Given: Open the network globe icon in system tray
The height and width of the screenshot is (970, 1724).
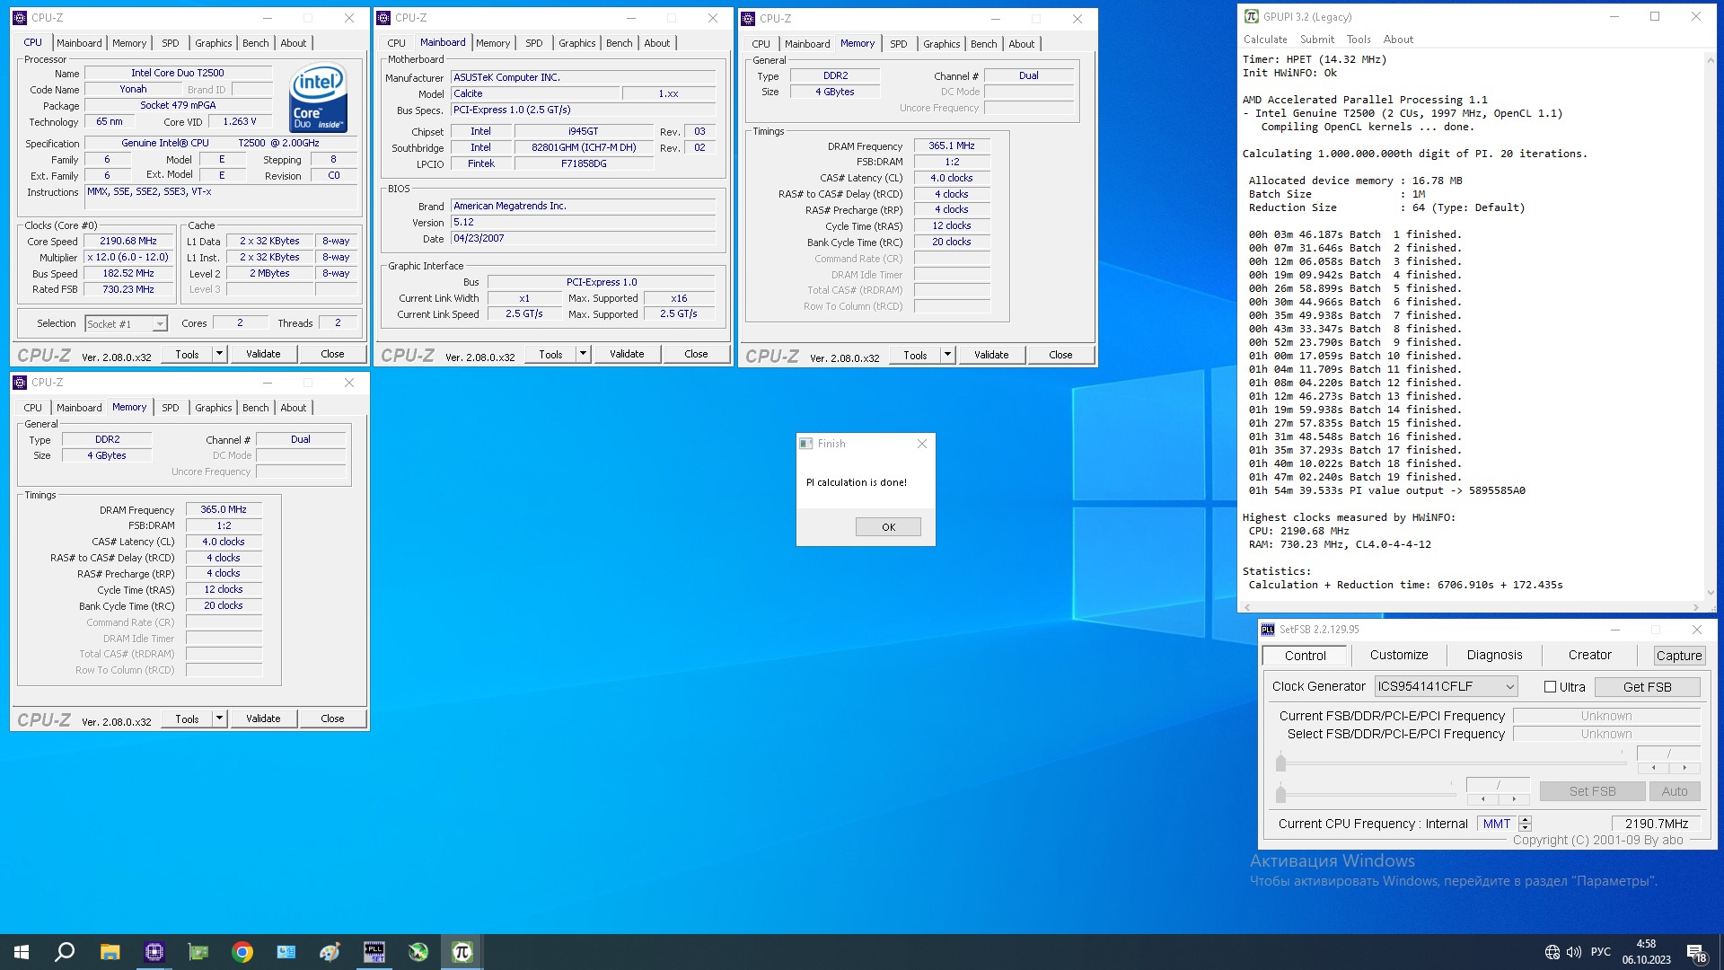Looking at the screenshot, I should pos(1552,952).
